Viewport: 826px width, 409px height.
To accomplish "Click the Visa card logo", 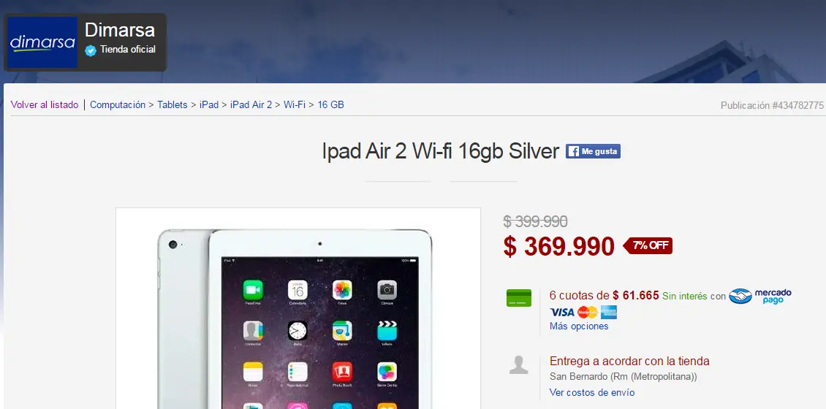I will click(x=561, y=312).
